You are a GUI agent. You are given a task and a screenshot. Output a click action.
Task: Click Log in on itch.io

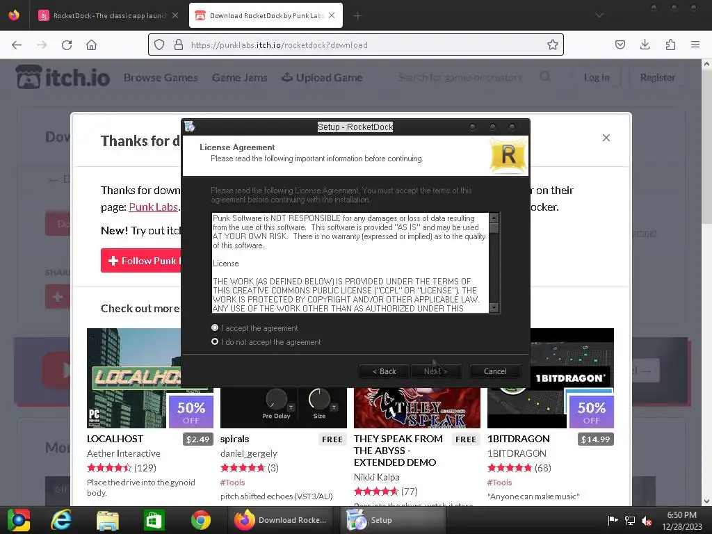pyautogui.click(x=597, y=78)
